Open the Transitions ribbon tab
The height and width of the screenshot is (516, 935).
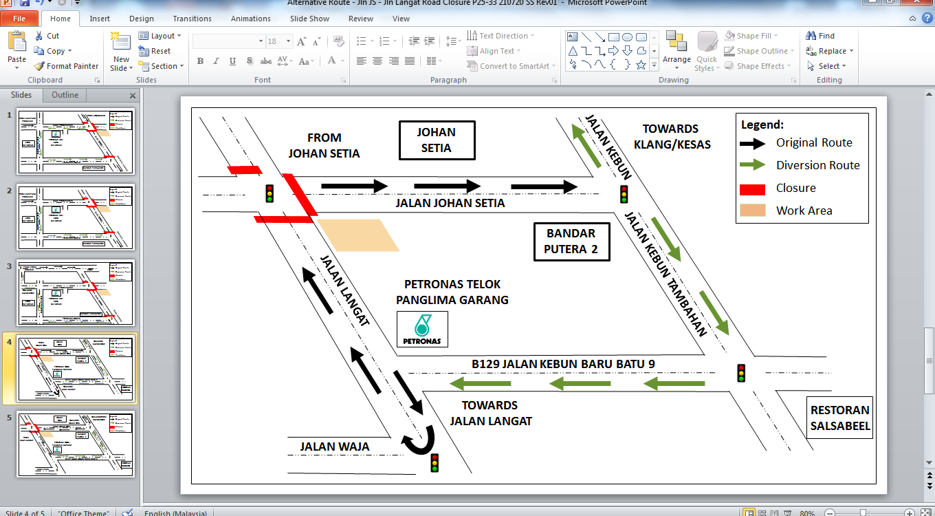[x=192, y=19]
